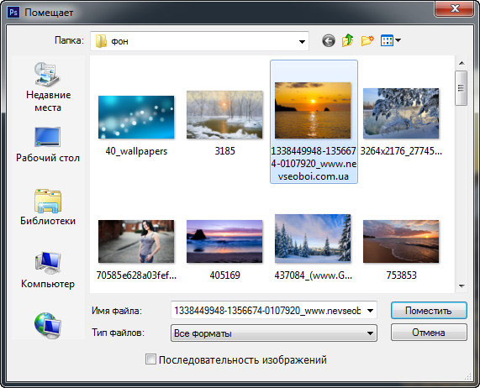Create a new folder icon
480x388 pixels.
click(367, 40)
